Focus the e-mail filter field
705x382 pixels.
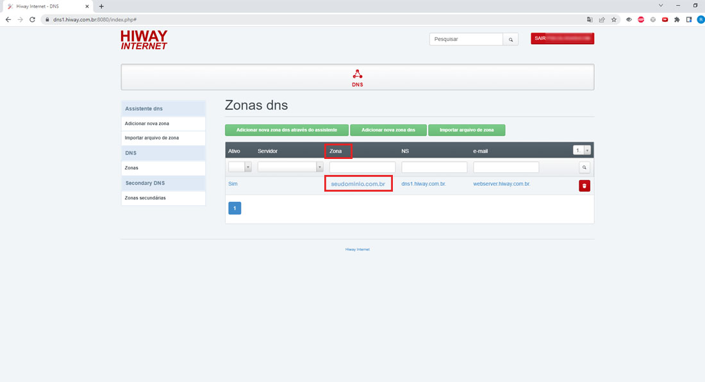pos(506,167)
